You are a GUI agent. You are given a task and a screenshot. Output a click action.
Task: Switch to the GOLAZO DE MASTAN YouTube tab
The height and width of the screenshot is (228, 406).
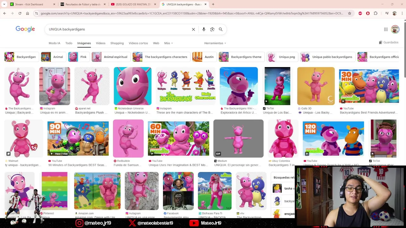click(133, 4)
